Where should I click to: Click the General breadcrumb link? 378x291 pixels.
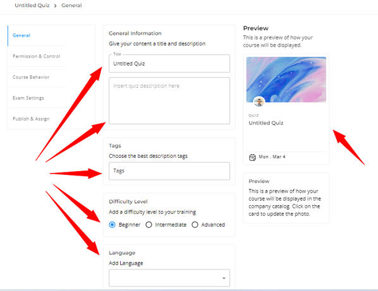[x=71, y=5]
